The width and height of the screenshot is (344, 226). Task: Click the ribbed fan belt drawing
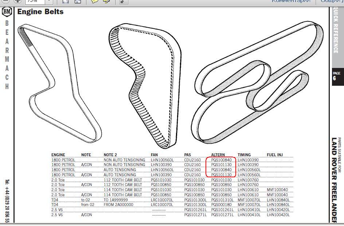59,83
